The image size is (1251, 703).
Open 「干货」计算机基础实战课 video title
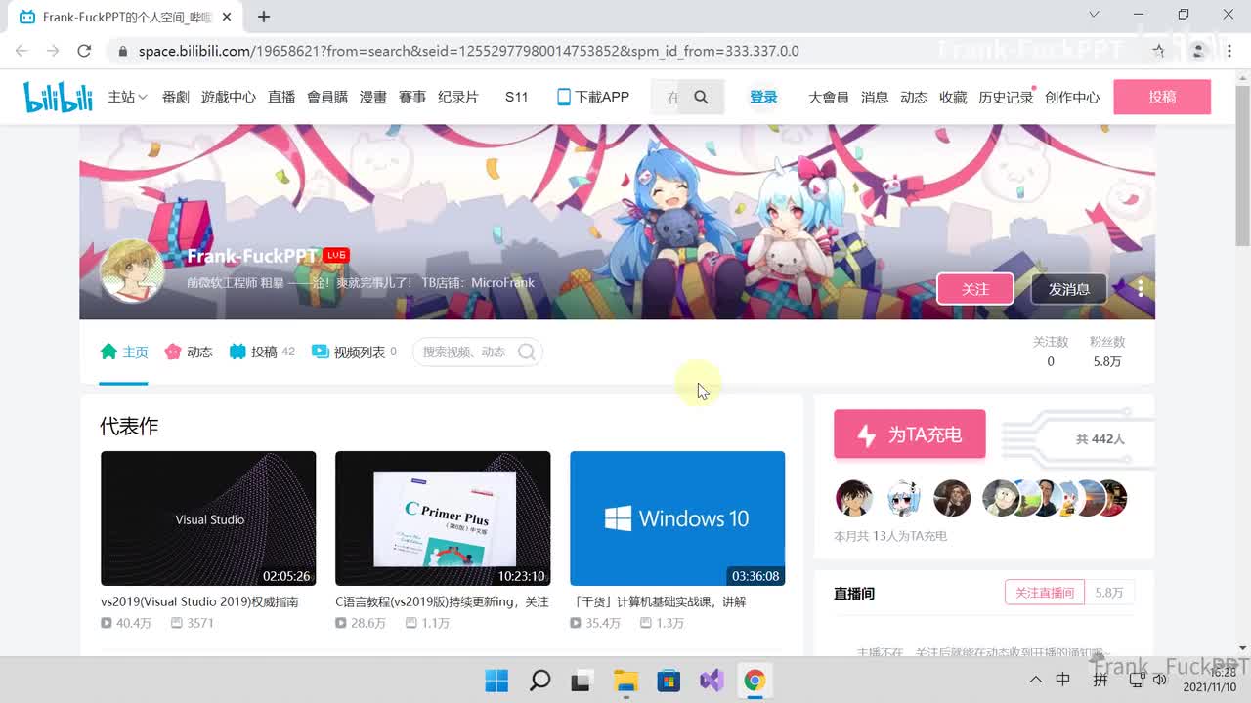pos(661,601)
